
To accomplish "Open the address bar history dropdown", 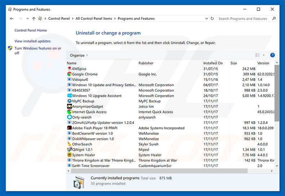I will pos(206,18).
